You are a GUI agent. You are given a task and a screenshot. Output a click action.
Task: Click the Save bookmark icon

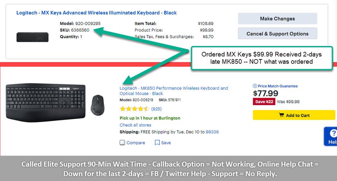(157, 143)
